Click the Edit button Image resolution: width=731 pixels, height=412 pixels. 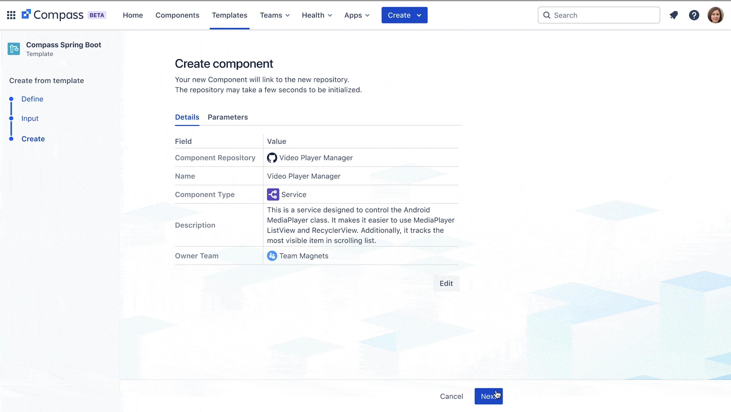446,283
